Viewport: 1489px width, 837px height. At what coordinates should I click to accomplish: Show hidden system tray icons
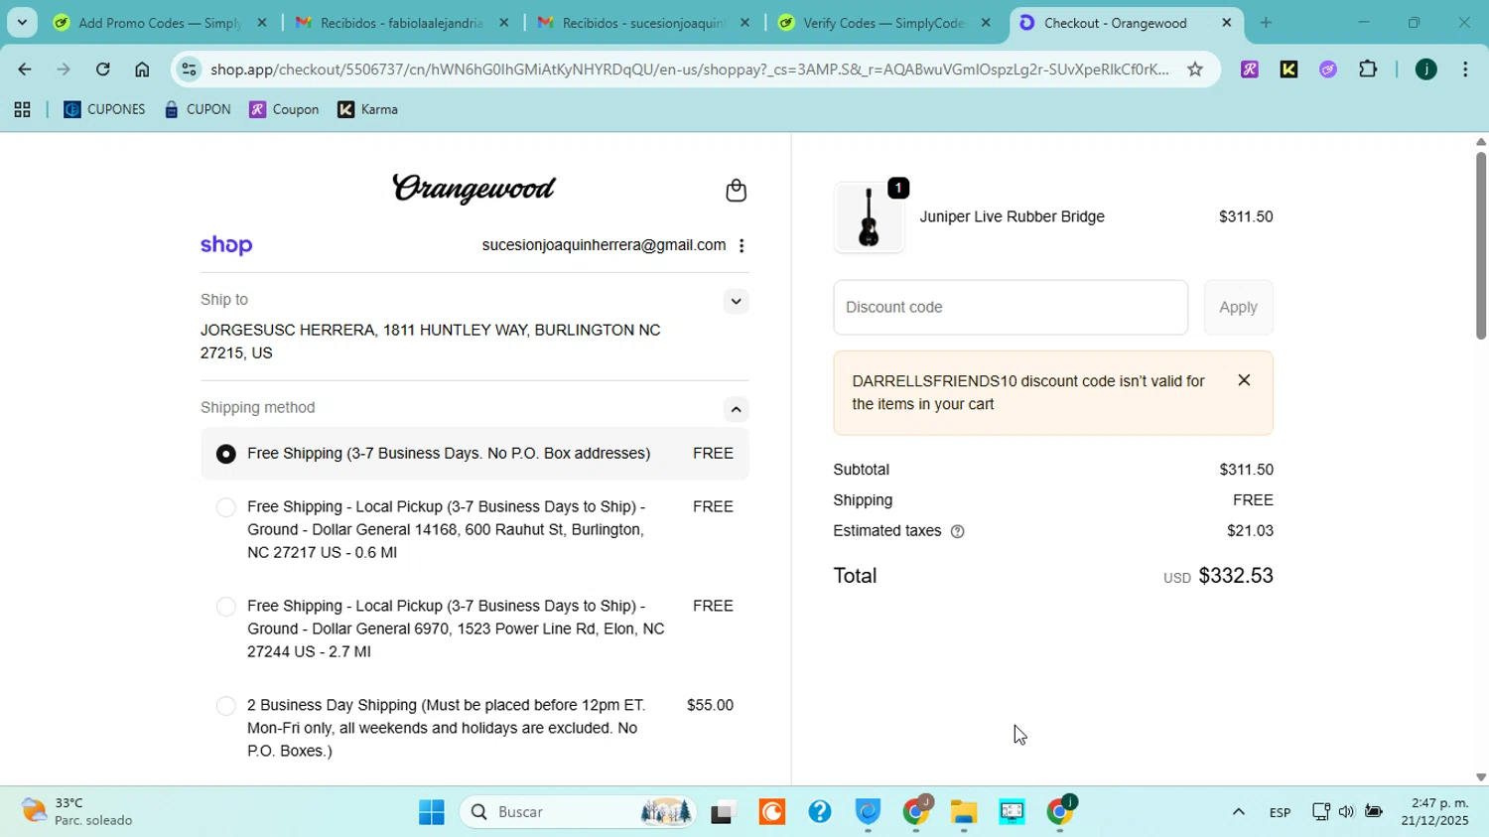point(1238,812)
